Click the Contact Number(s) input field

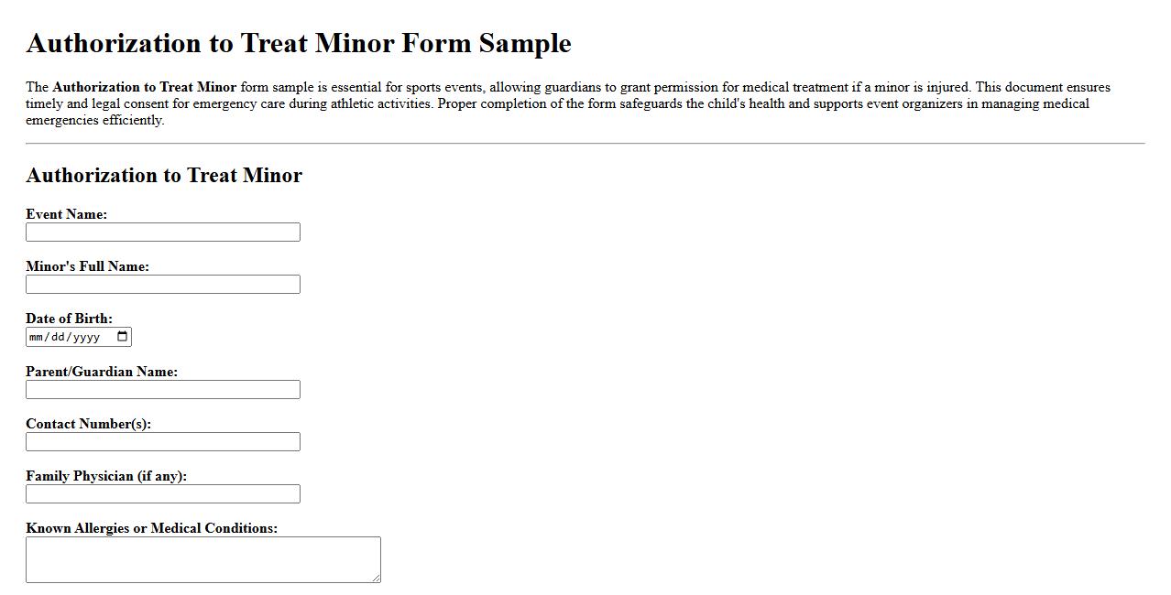(163, 441)
